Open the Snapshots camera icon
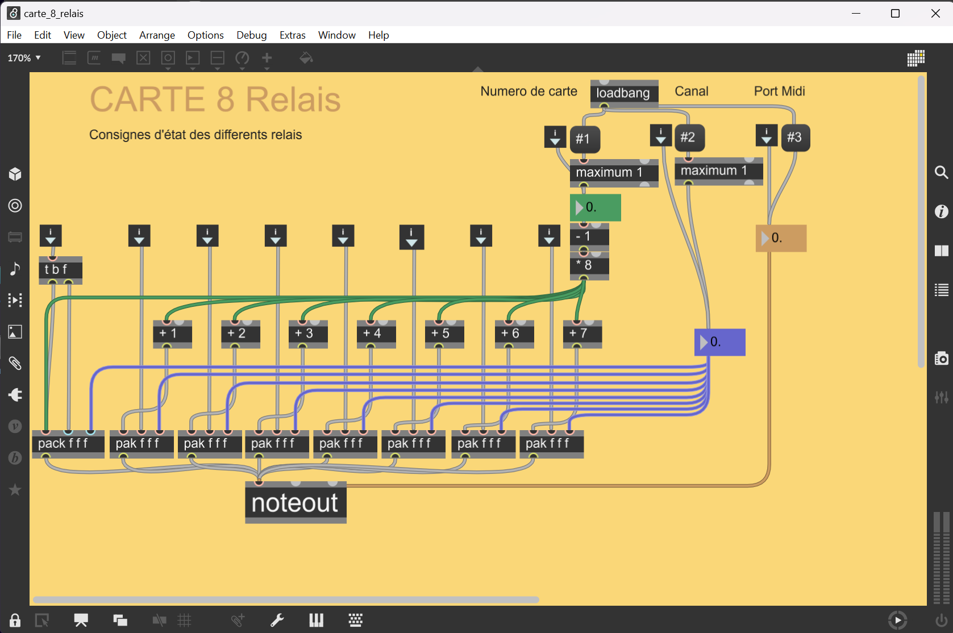 point(942,358)
